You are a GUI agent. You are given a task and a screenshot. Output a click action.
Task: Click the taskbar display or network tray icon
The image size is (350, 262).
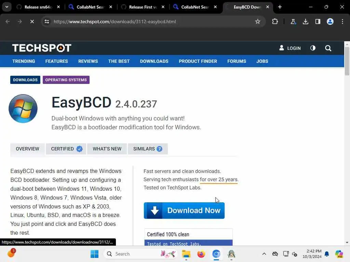pos(286,254)
